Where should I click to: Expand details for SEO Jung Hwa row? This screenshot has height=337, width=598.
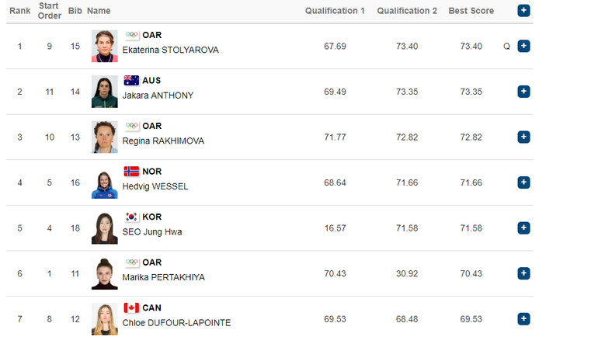[x=523, y=228]
